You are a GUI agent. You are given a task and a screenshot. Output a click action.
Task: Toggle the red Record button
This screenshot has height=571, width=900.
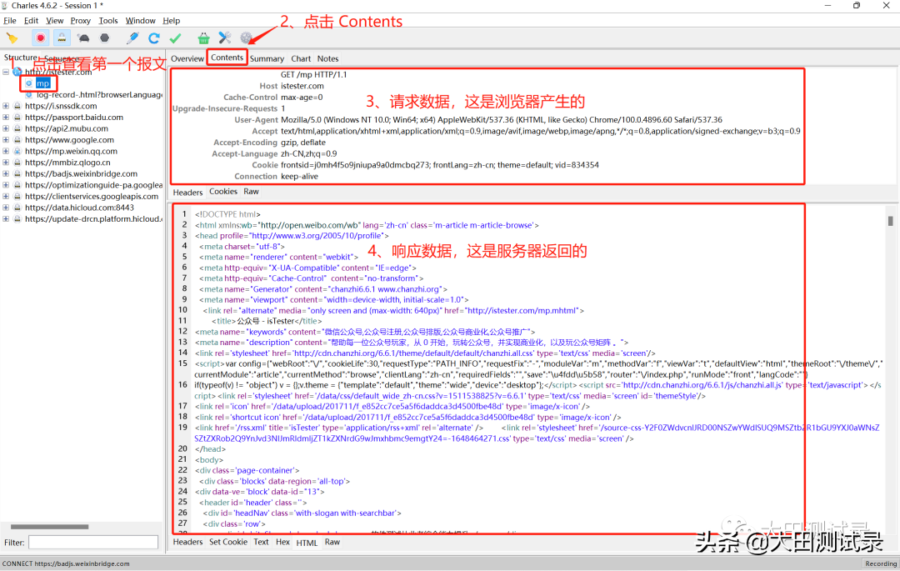click(x=40, y=38)
